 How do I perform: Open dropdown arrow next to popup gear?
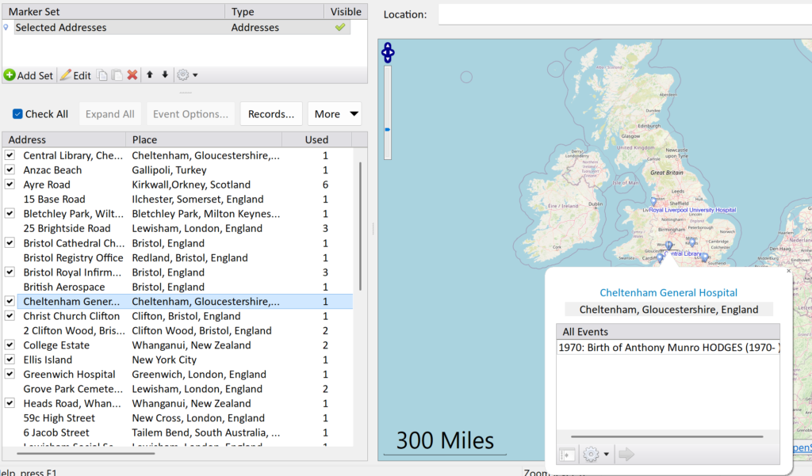pyautogui.click(x=606, y=455)
